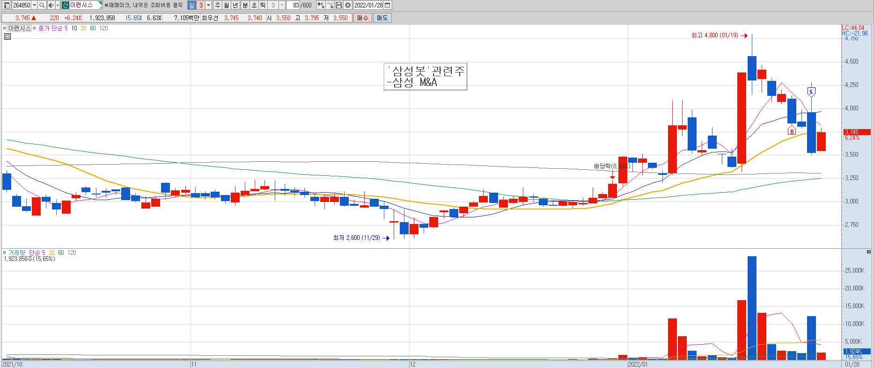This screenshot has width=874, height=368.
Task: Click the panel layout icon beside the stock code
Action: [7, 5]
